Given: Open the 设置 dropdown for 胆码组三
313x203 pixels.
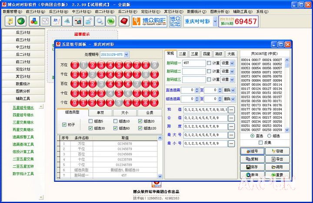Looking at the screenshot, I should (232, 80).
